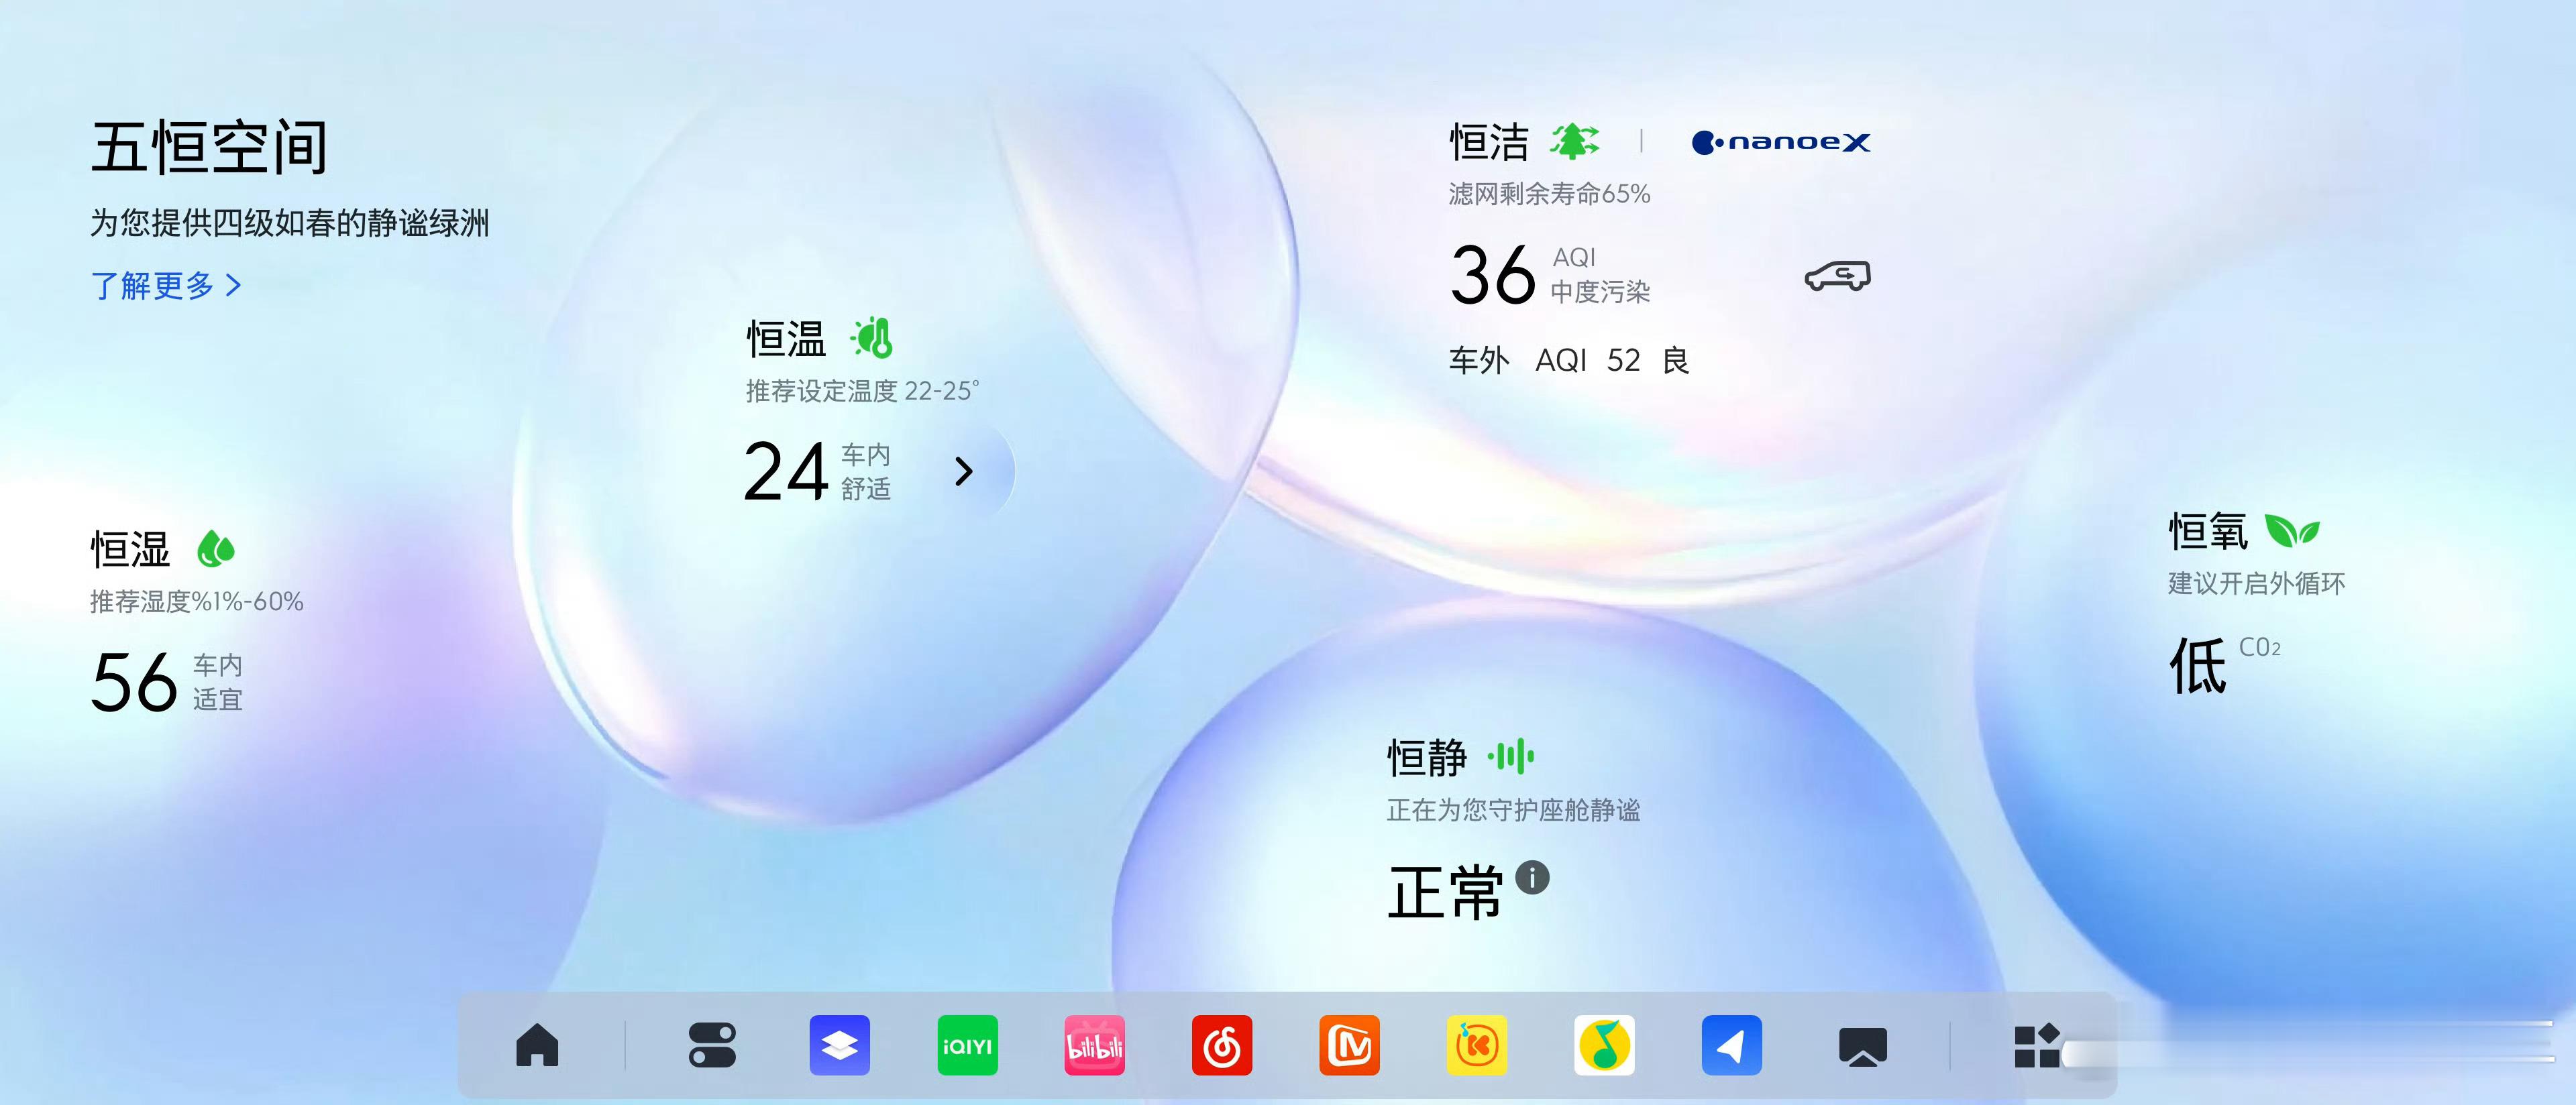Launch the bilibili app
This screenshot has width=2576, height=1105.
[x=1094, y=1045]
